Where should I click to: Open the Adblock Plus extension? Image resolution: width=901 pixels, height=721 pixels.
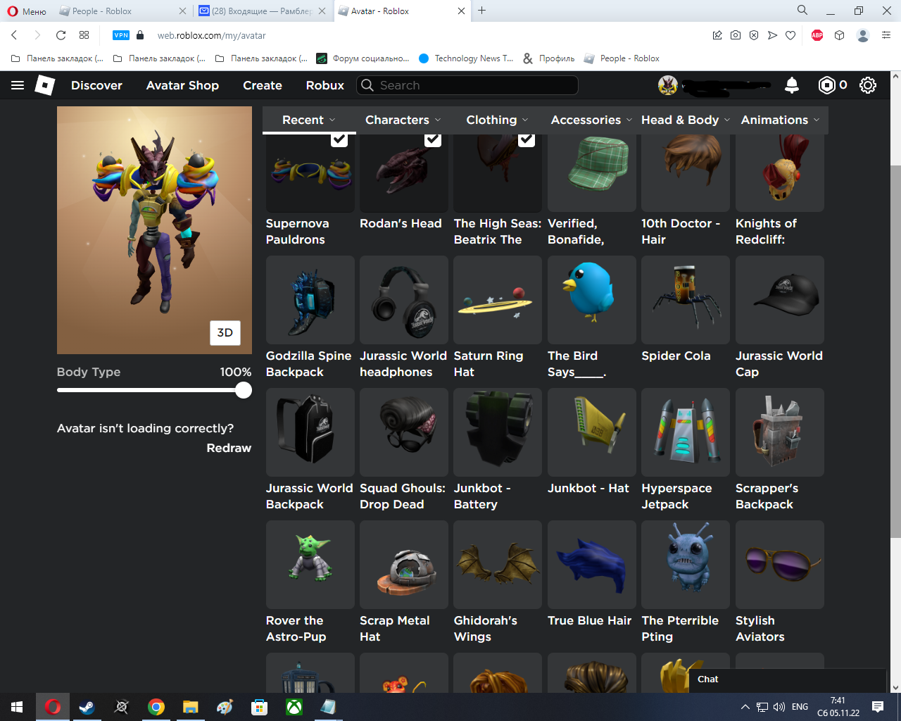(817, 35)
